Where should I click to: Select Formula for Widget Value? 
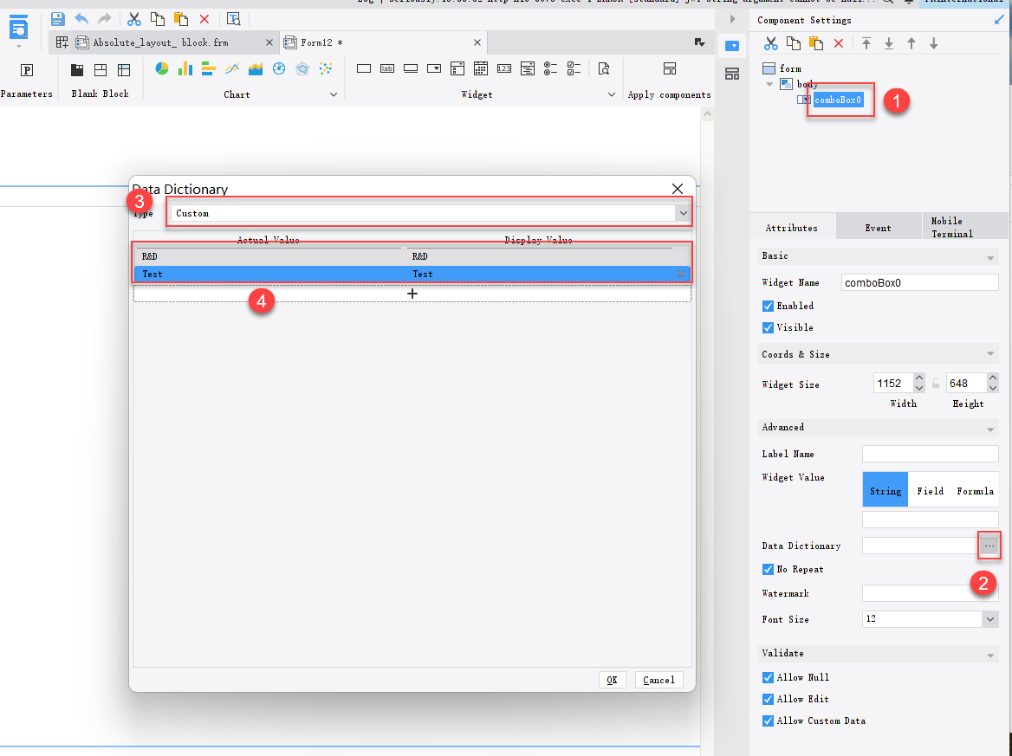pos(976,491)
